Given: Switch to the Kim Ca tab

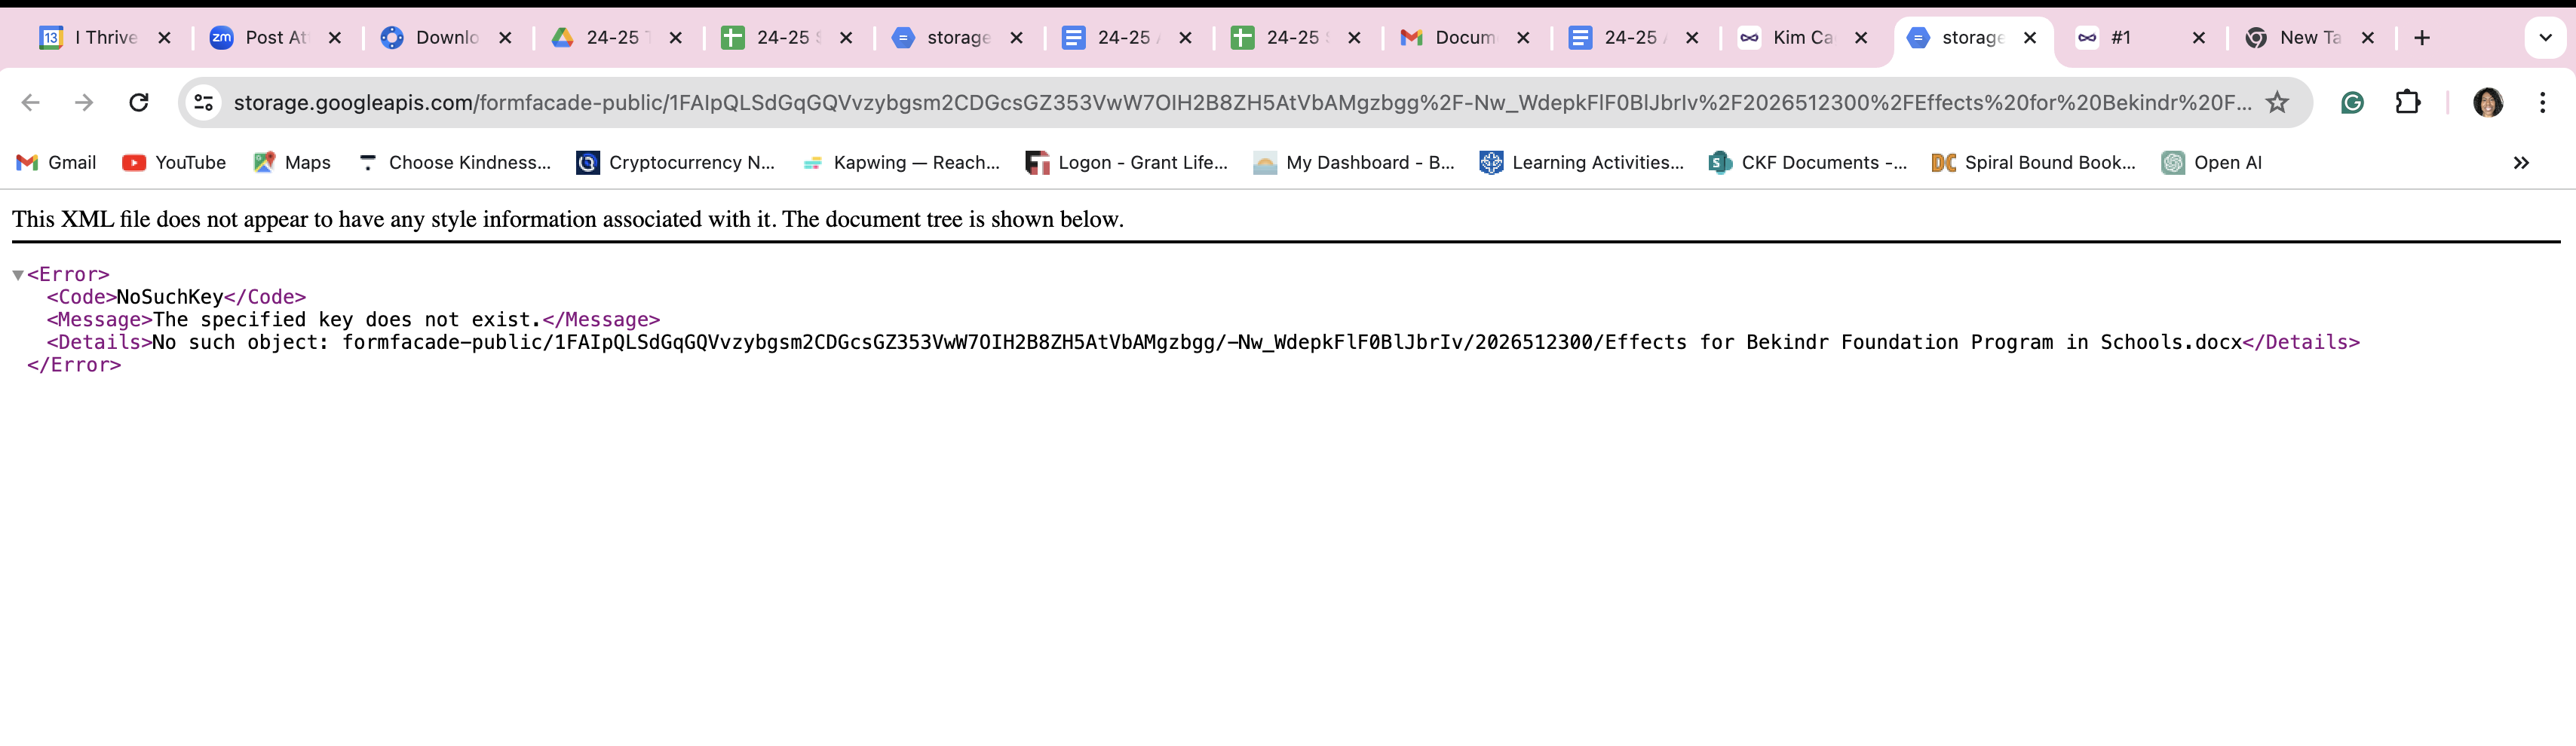Looking at the screenshot, I should [x=1790, y=38].
